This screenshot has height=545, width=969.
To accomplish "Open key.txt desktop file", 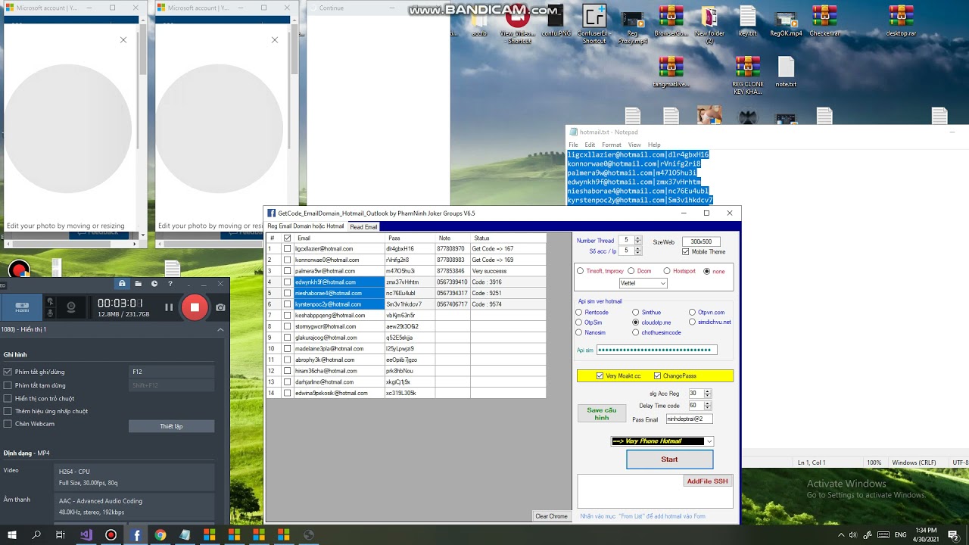I will [747, 22].
